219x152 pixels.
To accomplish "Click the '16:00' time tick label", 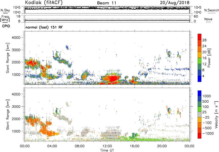I will [134, 146].
